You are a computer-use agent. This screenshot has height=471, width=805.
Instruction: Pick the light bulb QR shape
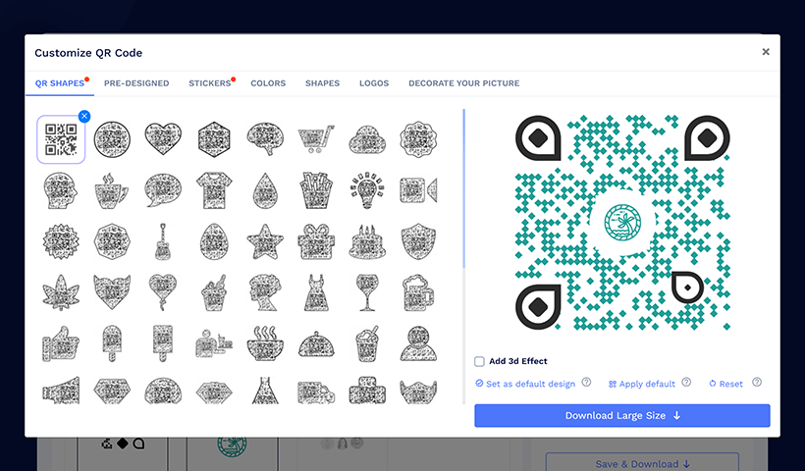tap(367, 190)
